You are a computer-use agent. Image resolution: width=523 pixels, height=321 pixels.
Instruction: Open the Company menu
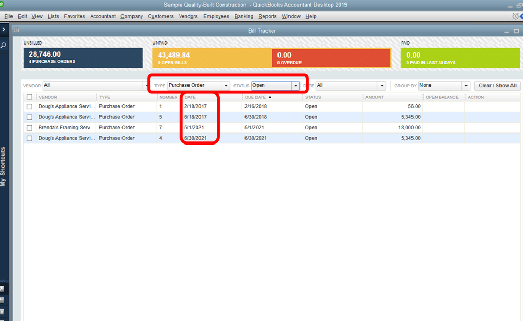131,16
